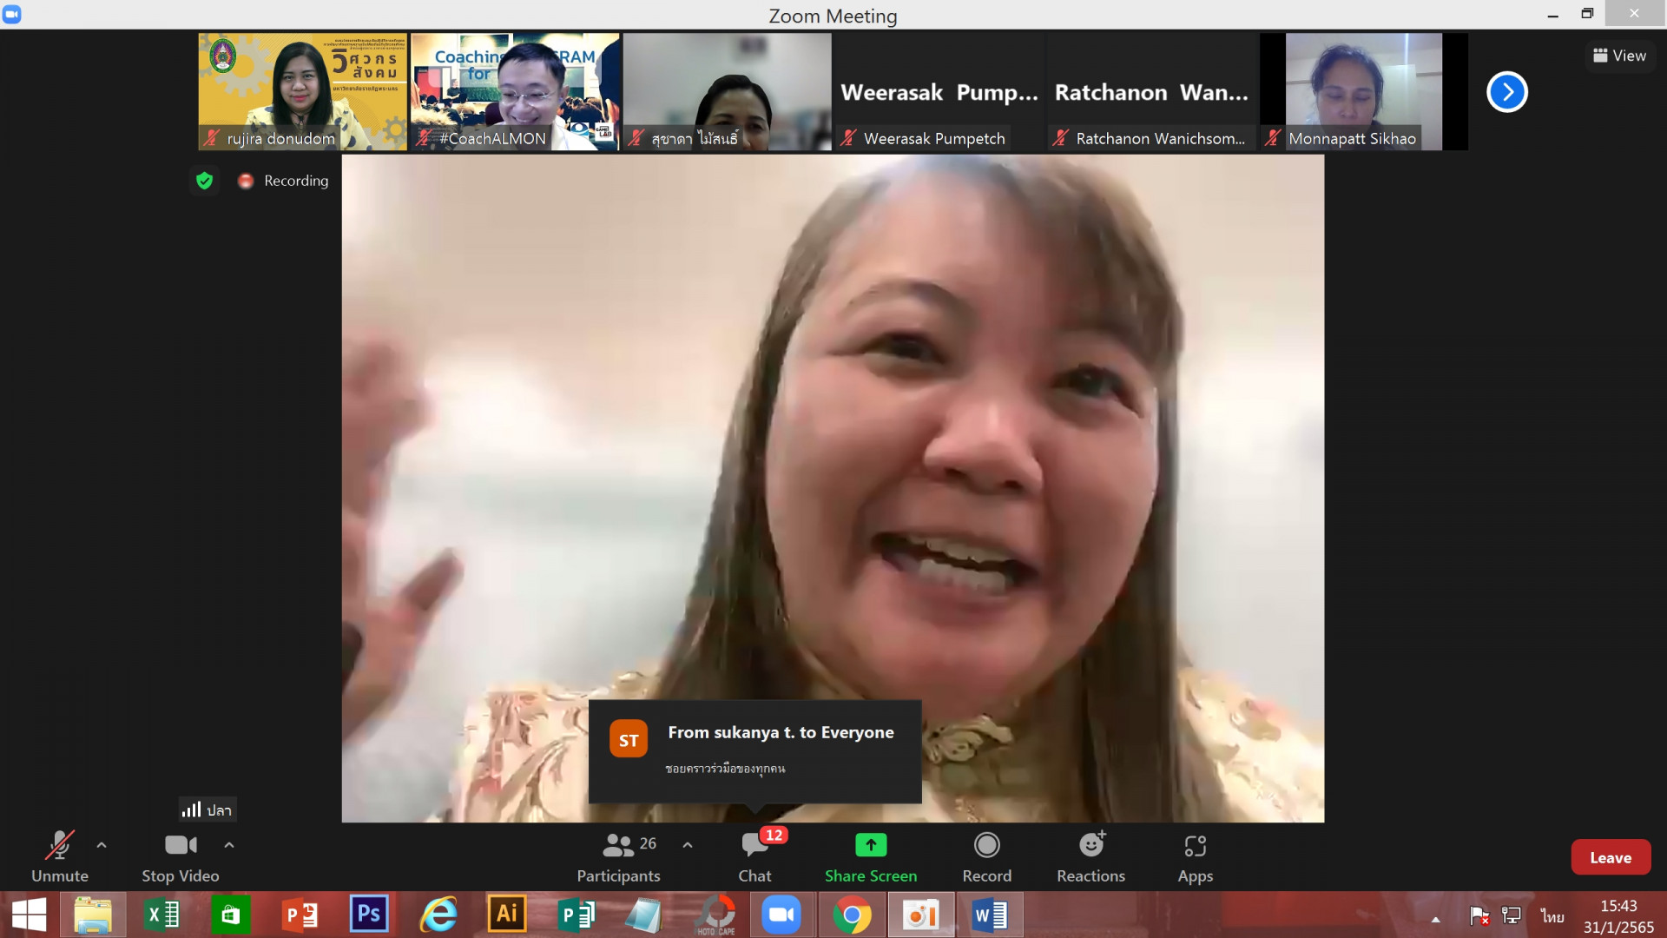Open Word from the taskbar
The height and width of the screenshot is (938, 1667).
(990, 915)
